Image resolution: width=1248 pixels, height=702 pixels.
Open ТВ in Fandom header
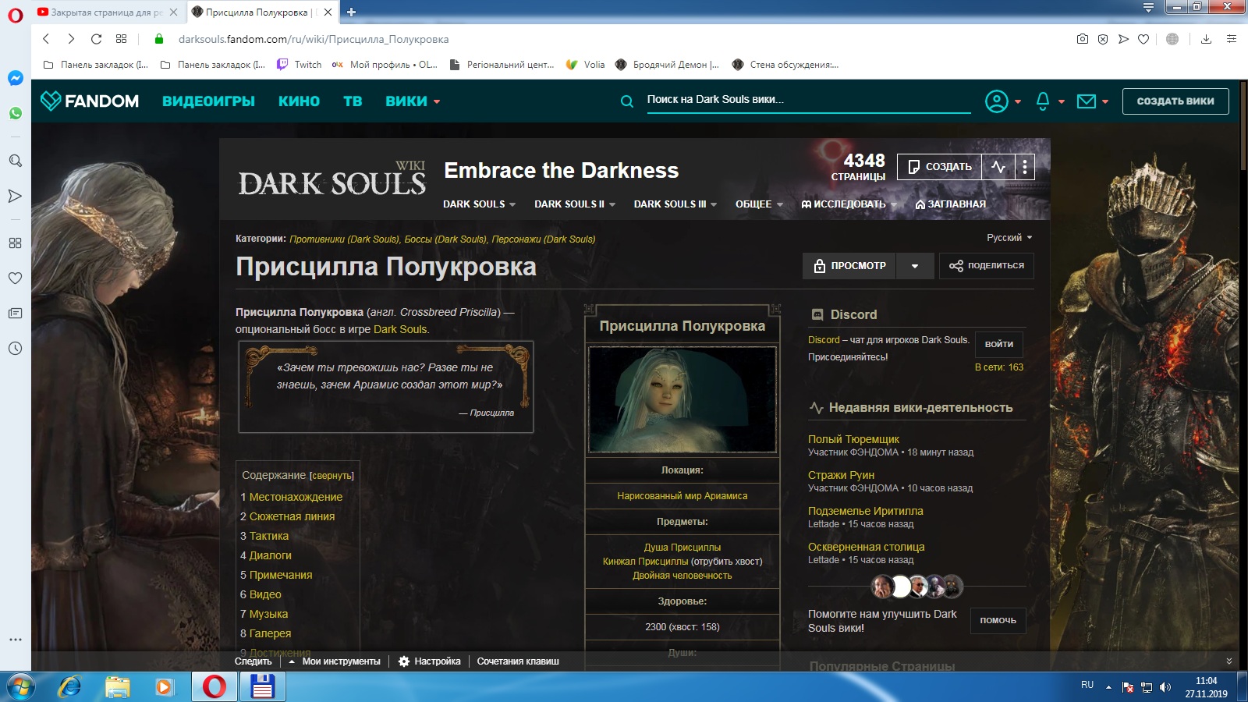pos(353,101)
